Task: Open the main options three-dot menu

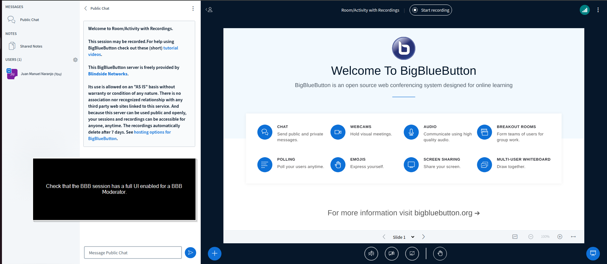Action: pos(598,10)
